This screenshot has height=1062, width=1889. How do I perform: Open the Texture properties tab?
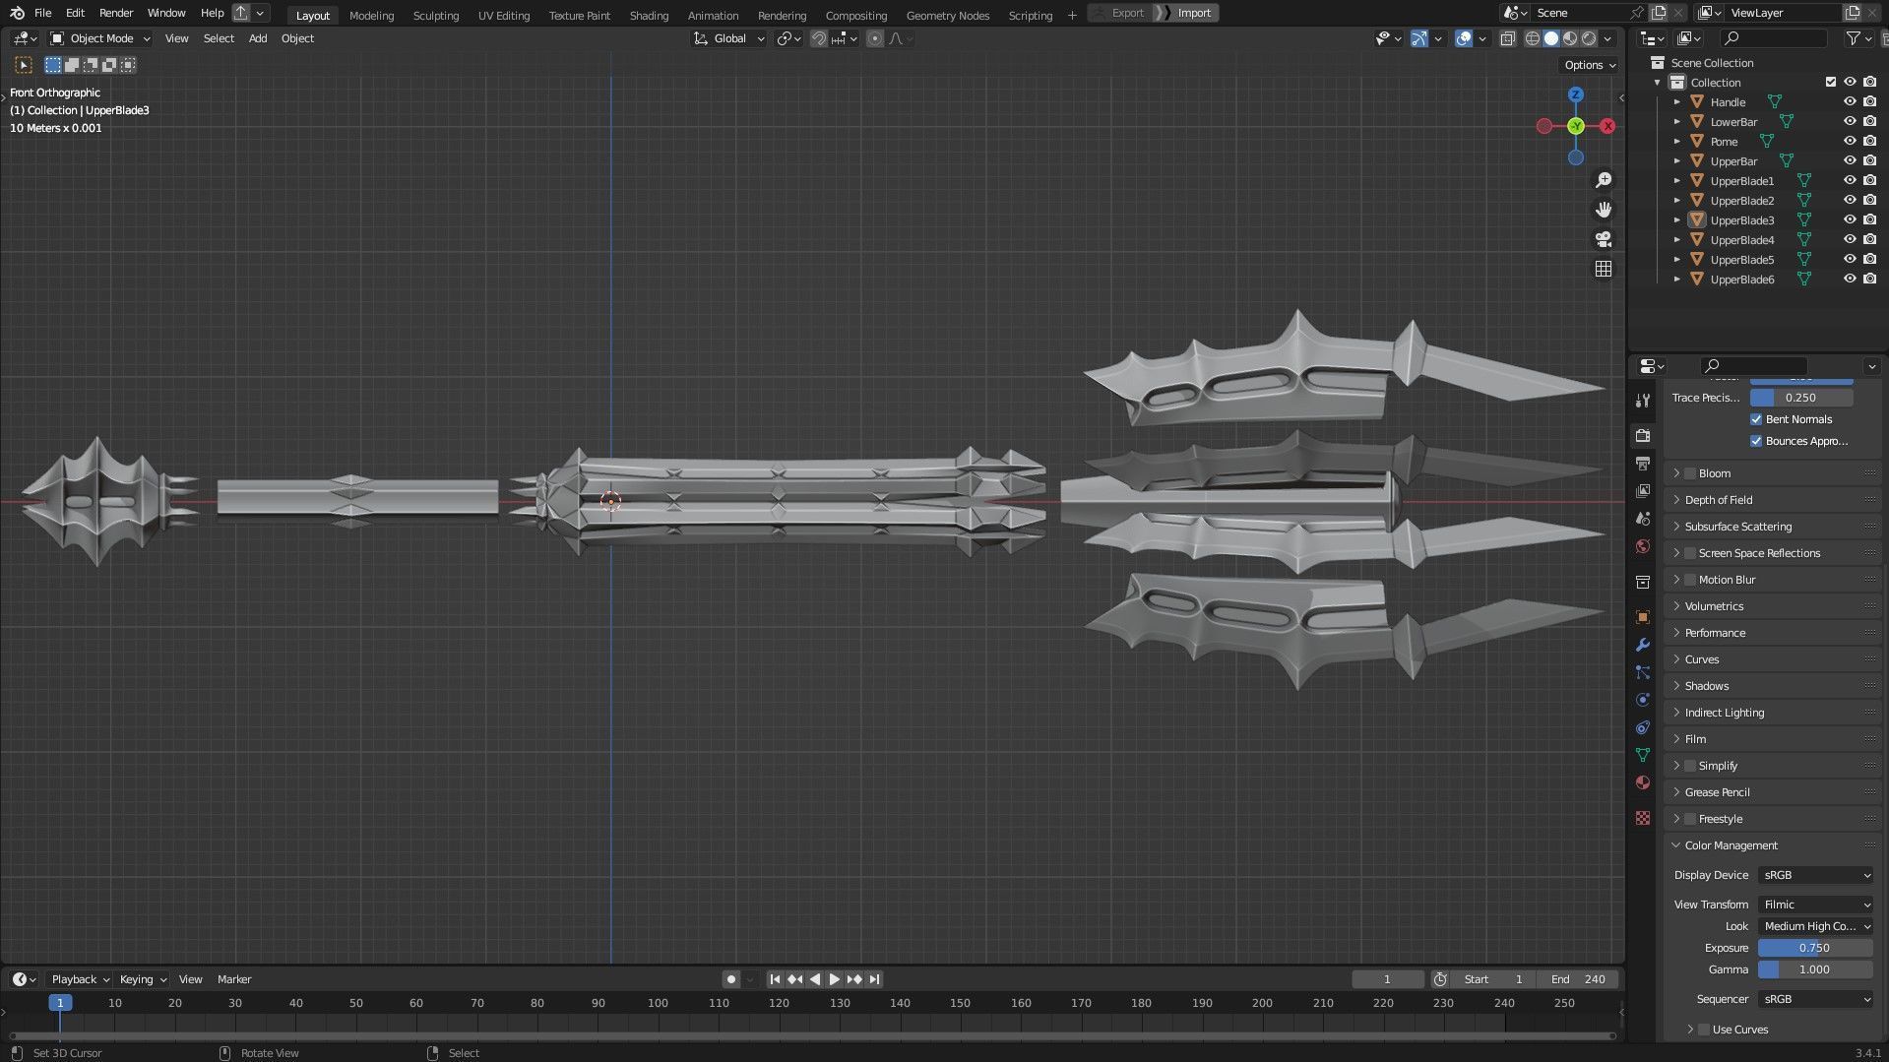pos(1642,818)
